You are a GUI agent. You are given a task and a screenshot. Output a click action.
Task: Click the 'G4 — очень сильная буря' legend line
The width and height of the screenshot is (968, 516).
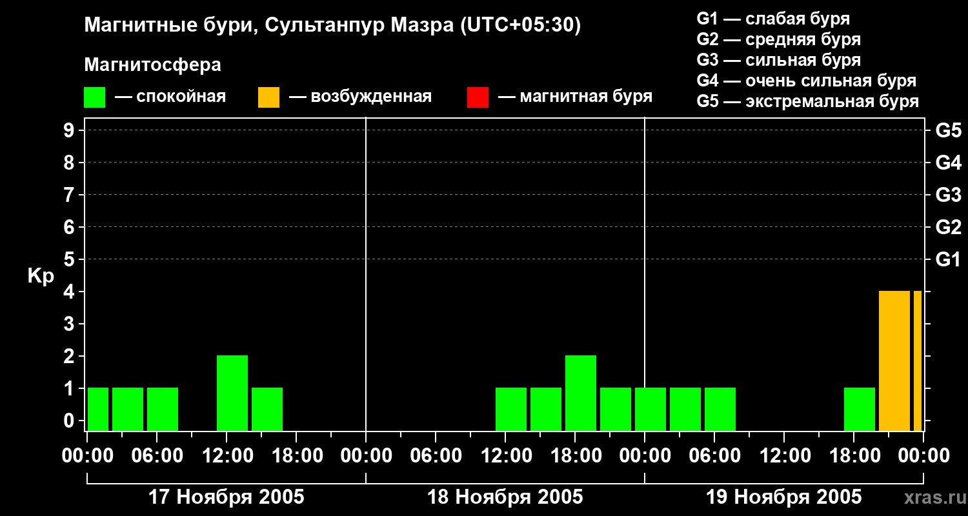pos(807,81)
